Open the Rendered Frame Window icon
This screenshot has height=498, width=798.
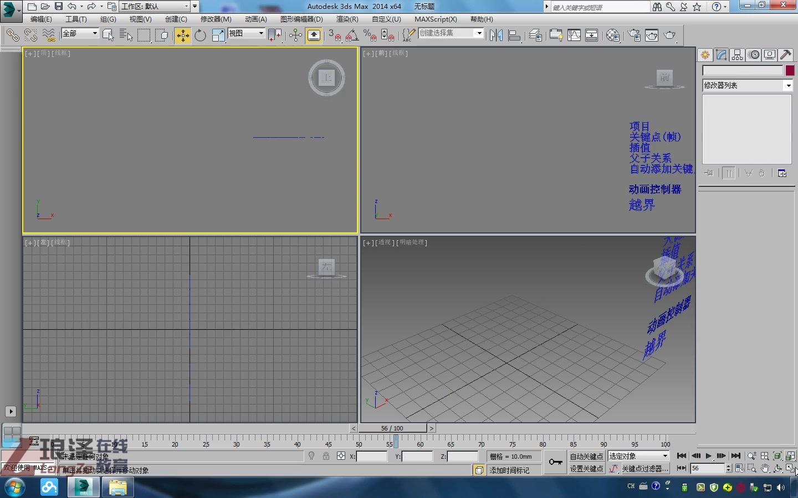coord(652,35)
